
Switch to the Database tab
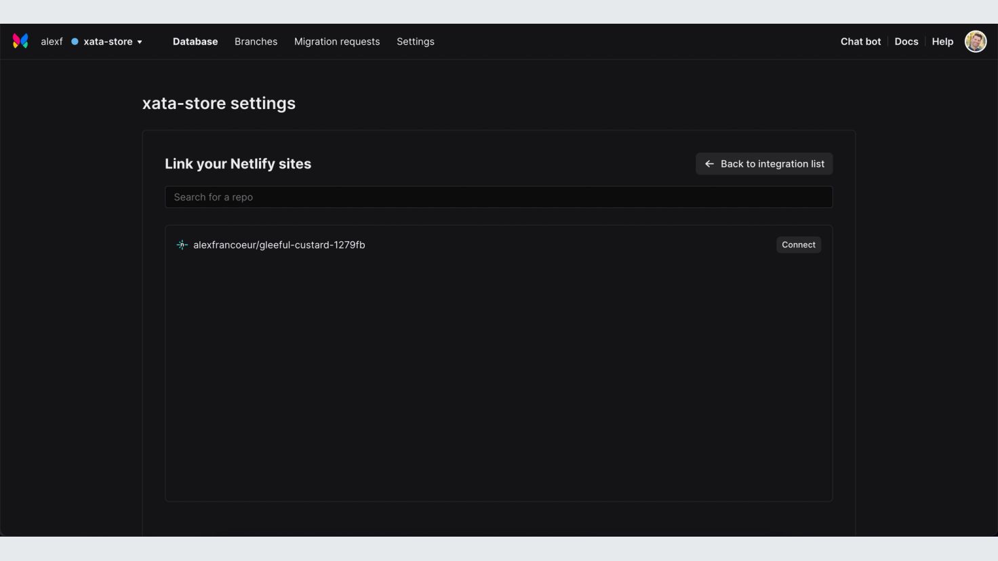[x=195, y=41]
